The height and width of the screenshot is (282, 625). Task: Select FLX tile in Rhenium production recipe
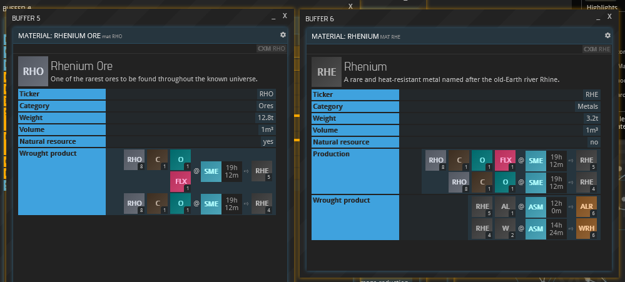(505, 161)
